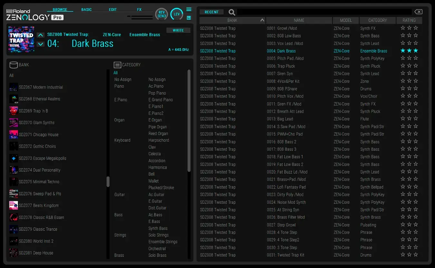
Task: Sort the list by the BANK column header
Action: (x=232, y=20)
